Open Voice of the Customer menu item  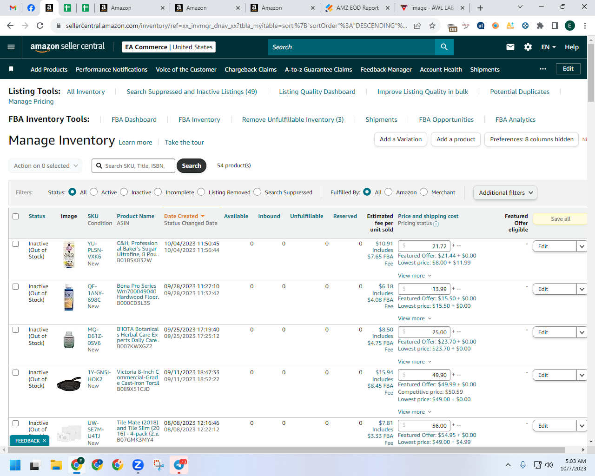[x=186, y=69]
